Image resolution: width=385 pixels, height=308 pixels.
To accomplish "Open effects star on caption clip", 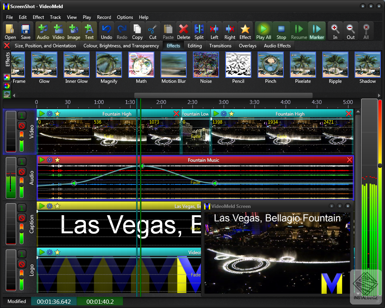I will (57, 206).
